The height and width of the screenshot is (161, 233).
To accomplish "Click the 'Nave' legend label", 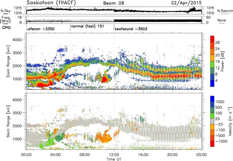I will pyautogui.click(x=222, y=20).
